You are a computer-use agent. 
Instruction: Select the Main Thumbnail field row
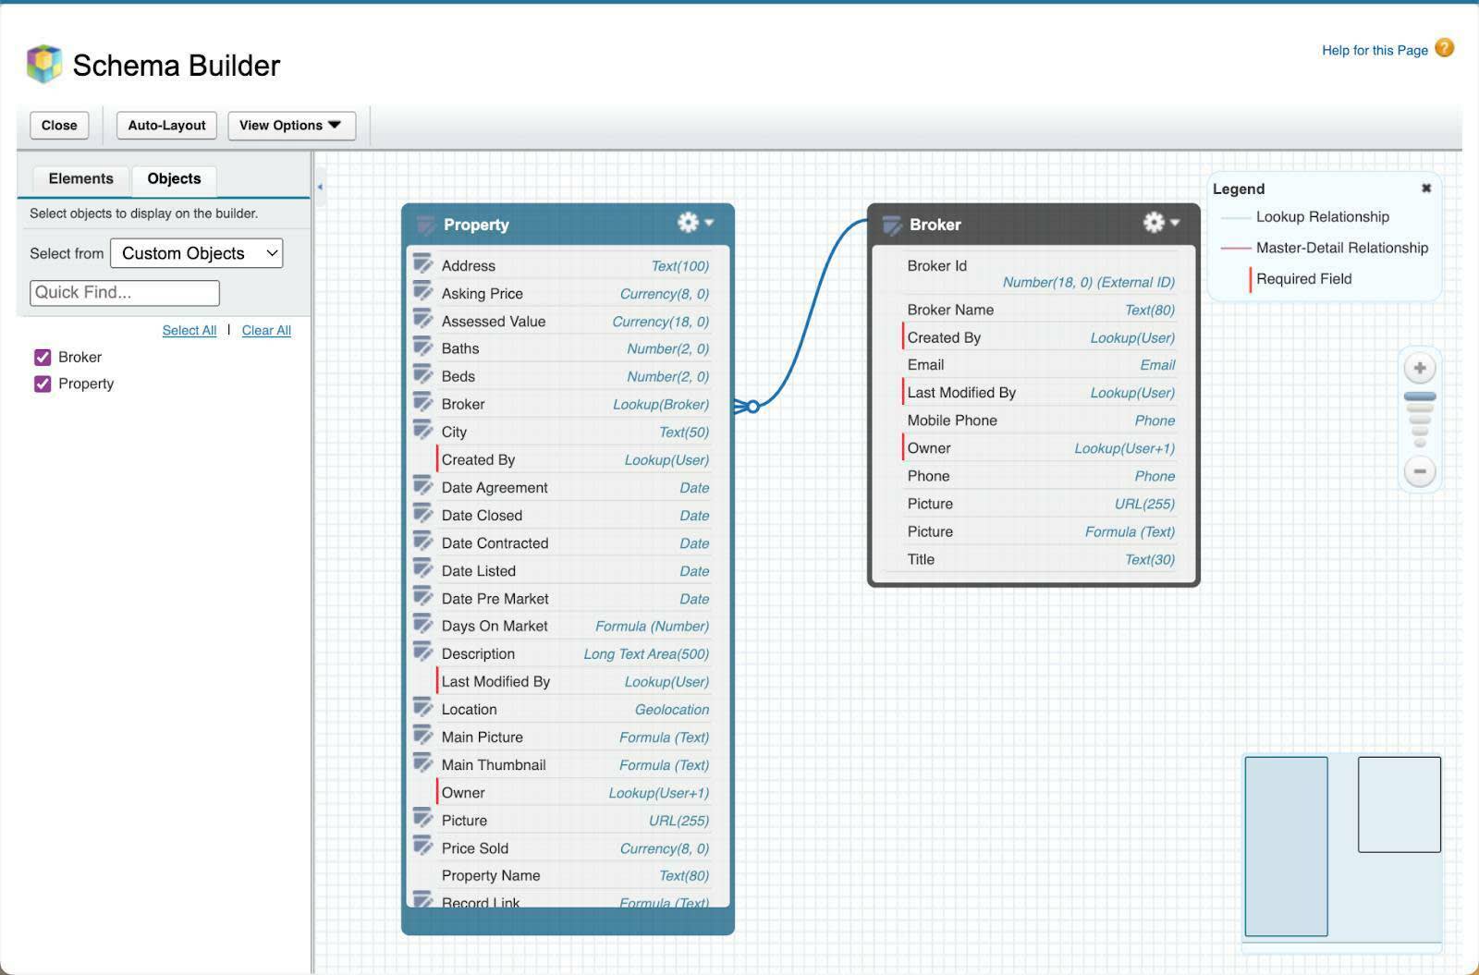(x=574, y=764)
